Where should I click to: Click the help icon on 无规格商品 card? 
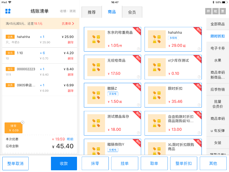tap(139, 77)
